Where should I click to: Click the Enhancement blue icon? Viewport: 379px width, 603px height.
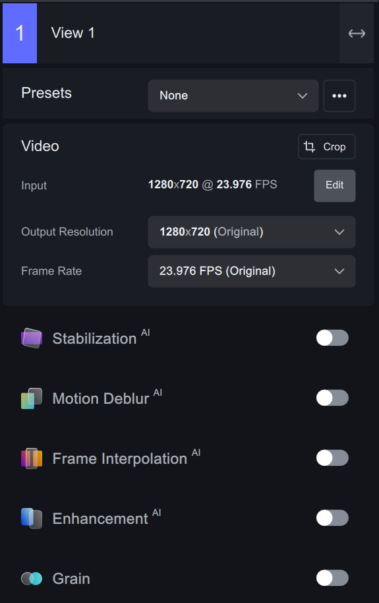[32, 519]
